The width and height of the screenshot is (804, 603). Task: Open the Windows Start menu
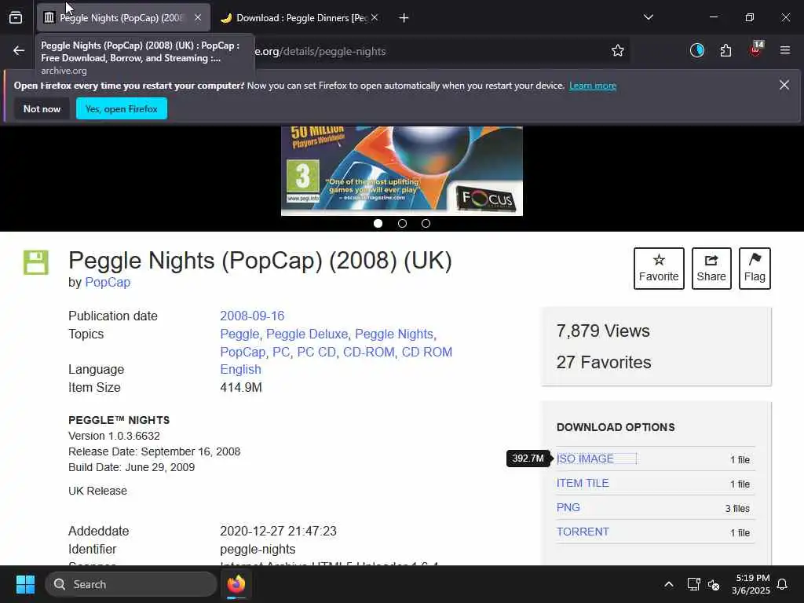pyautogui.click(x=25, y=584)
